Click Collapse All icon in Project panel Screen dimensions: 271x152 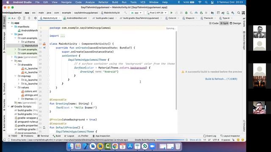(x=29, y=18)
